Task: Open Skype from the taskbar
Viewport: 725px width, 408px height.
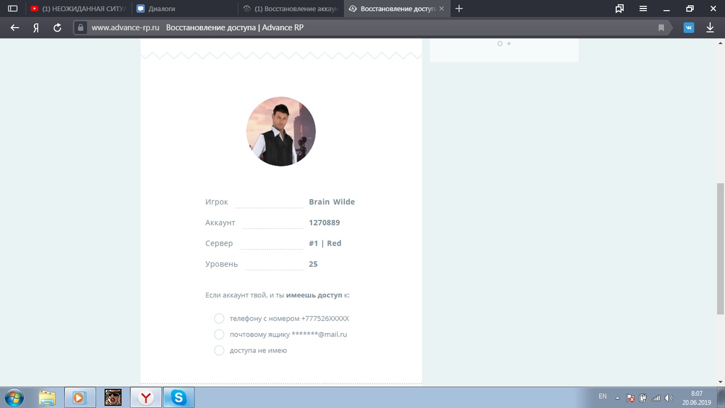Action: click(x=179, y=398)
